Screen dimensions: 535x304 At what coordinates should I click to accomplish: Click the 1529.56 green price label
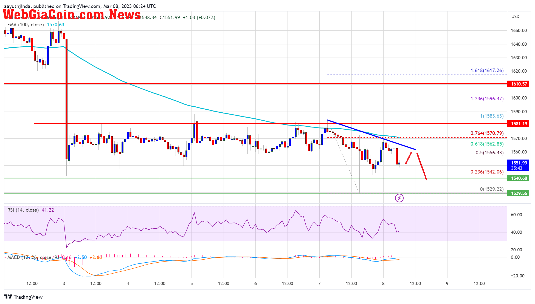coord(518,193)
